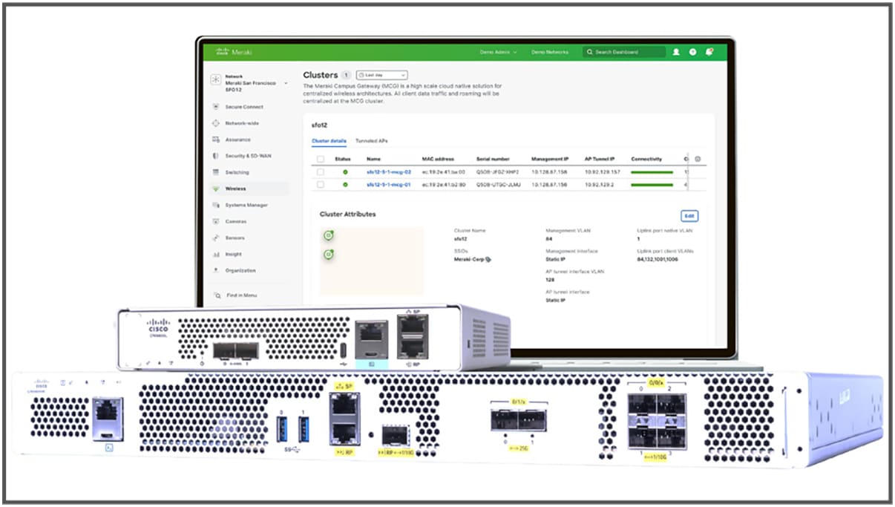Open the sfo12-5-1-mcg-01 device link
The image size is (895, 507).
(388, 184)
